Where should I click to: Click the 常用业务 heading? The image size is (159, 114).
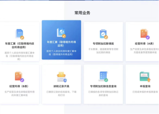coord(82,13)
